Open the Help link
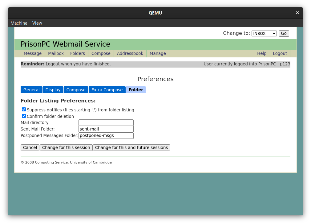This screenshot has height=224, width=311. (x=262, y=53)
